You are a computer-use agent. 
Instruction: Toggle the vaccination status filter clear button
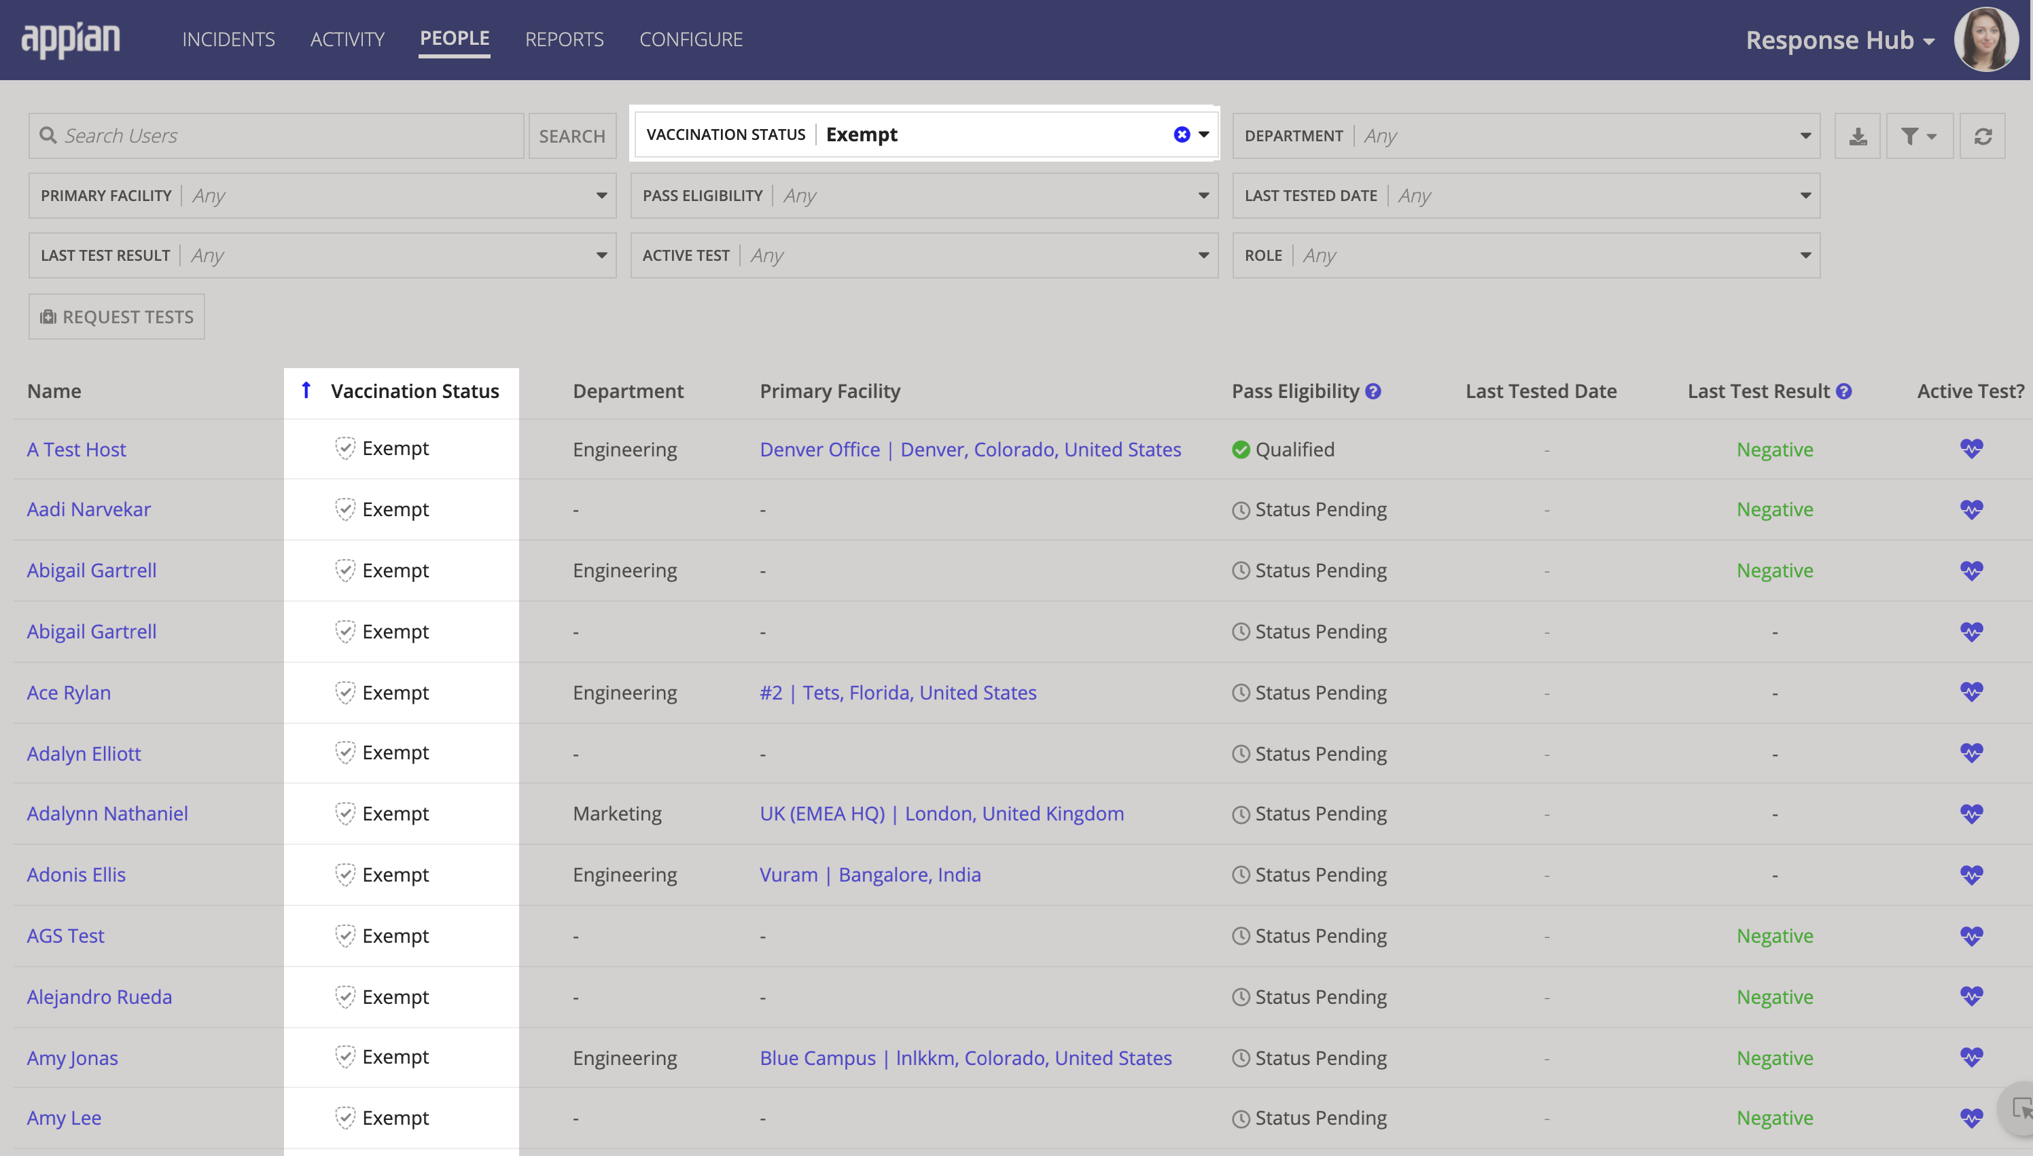tap(1183, 134)
